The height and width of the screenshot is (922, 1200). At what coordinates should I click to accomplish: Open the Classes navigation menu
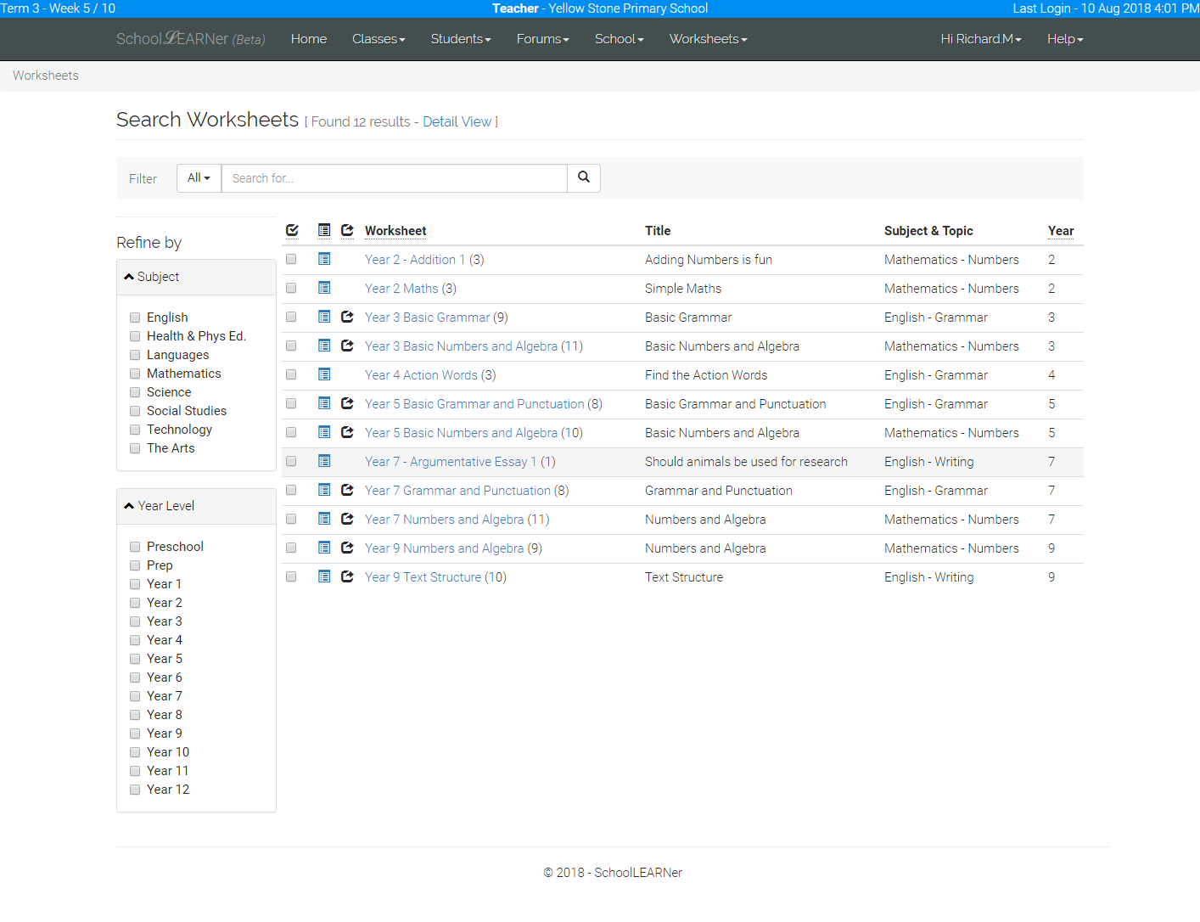pos(379,39)
